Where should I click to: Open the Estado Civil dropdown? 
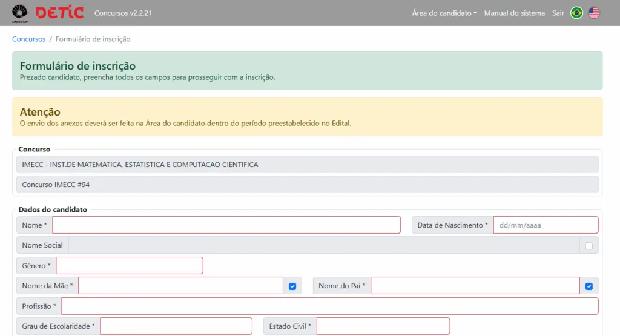tap(383, 326)
